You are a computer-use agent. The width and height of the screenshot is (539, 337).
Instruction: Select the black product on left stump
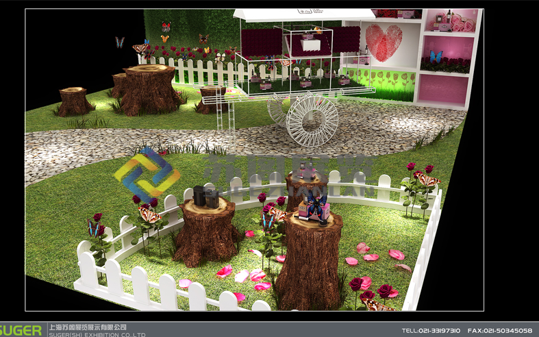point(205,197)
